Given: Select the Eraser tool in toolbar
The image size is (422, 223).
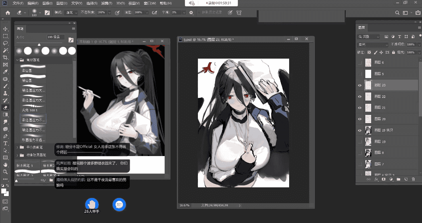Looking at the screenshot, I should pos(5,107).
